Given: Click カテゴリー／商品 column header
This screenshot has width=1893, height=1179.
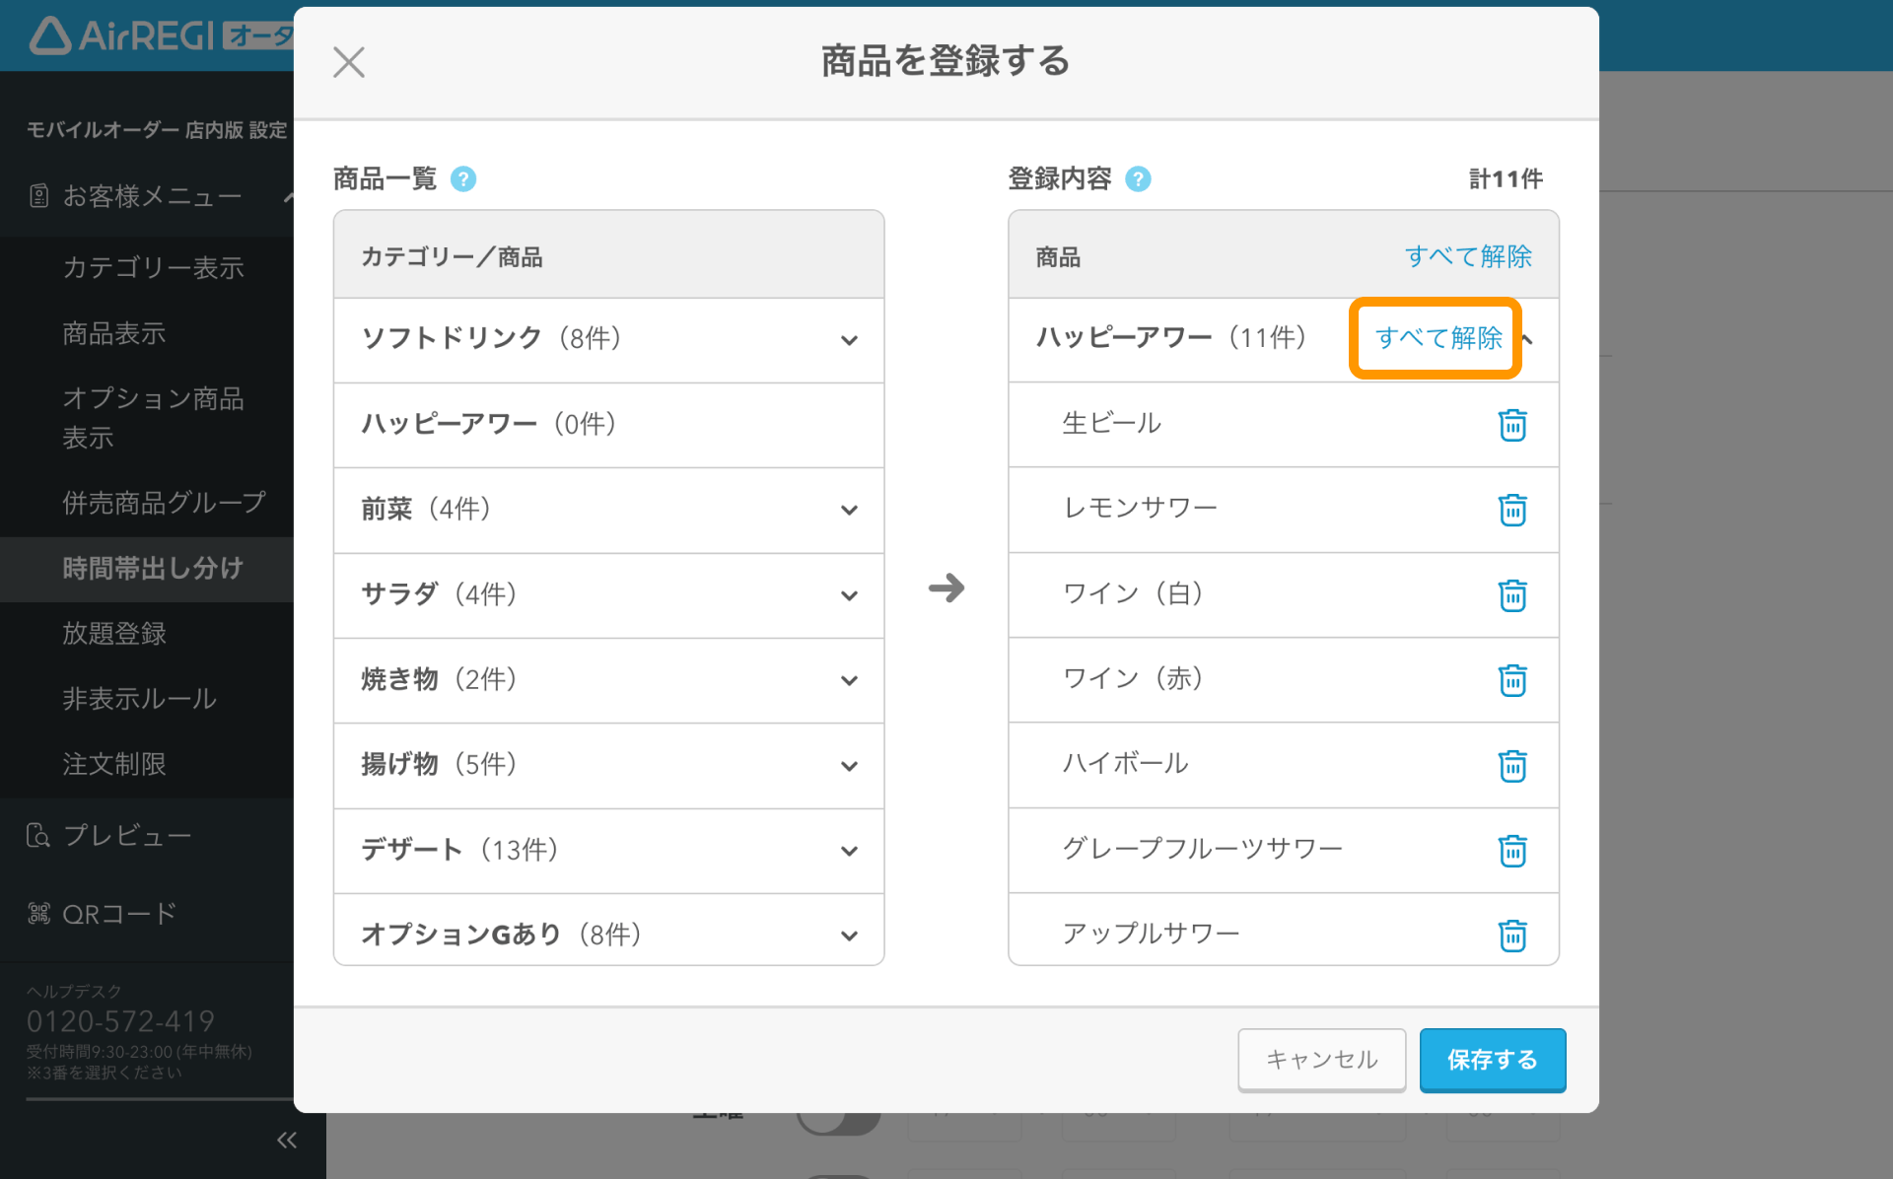Looking at the screenshot, I should [452, 257].
